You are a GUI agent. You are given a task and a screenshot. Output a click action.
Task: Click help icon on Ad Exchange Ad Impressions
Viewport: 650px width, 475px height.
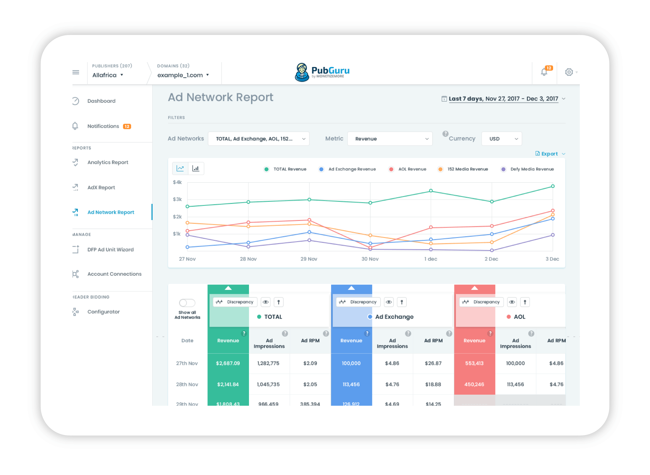pyautogui.click(x=408, y=334)
